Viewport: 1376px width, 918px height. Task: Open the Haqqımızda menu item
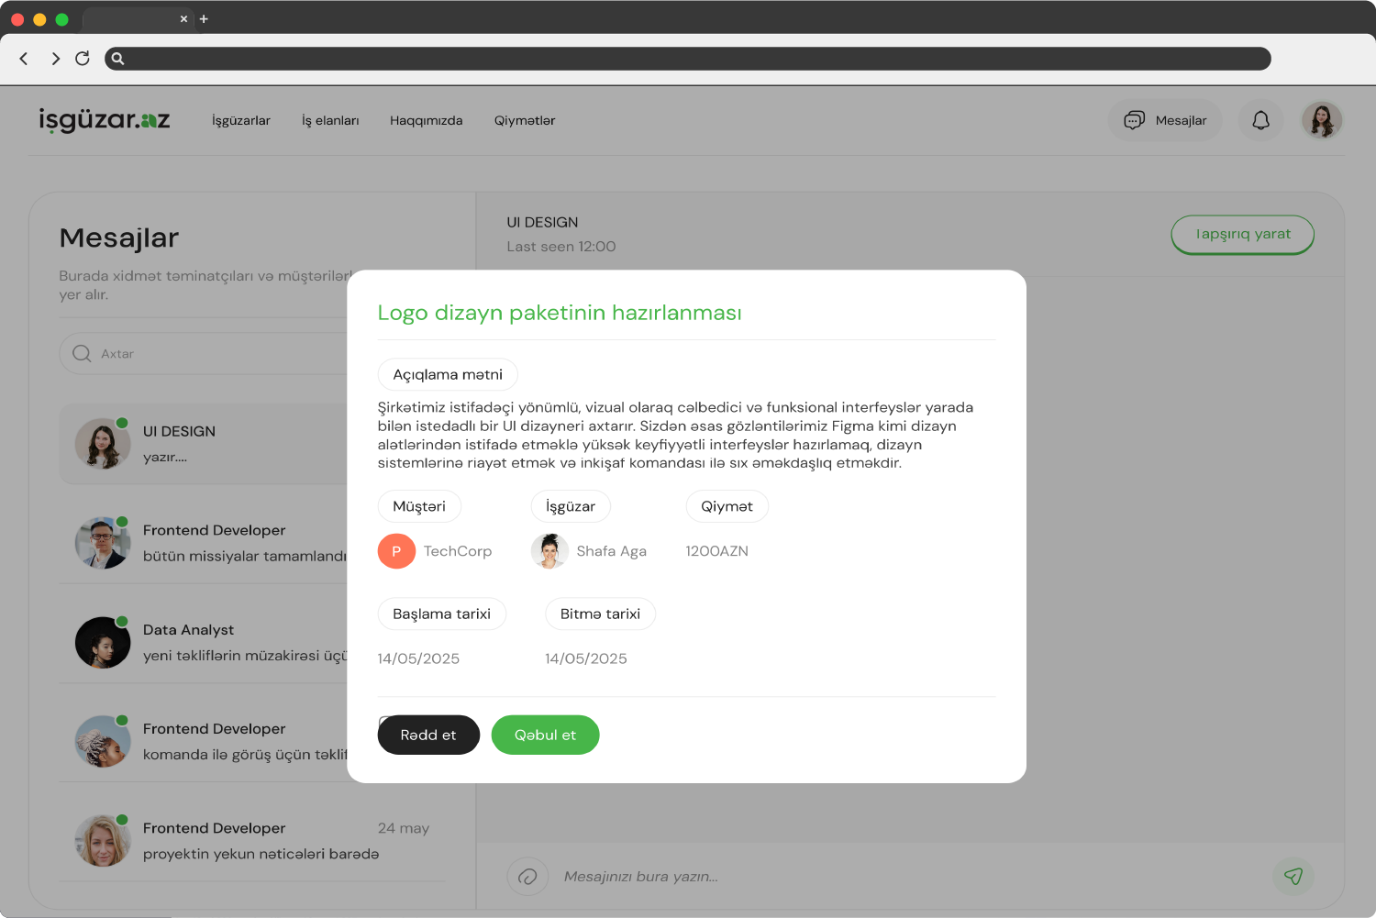point(426,120)
